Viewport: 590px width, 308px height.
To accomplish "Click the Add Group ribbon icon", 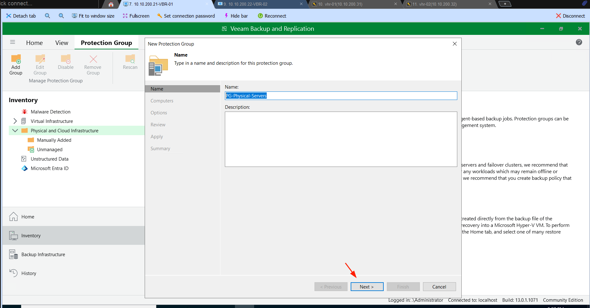I will (16, 59).
